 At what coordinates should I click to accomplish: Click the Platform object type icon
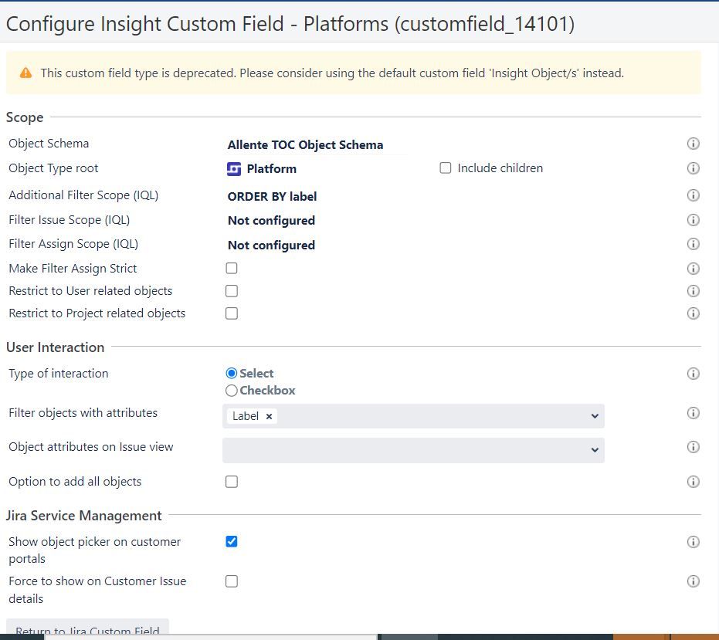(x=234, y=169)
